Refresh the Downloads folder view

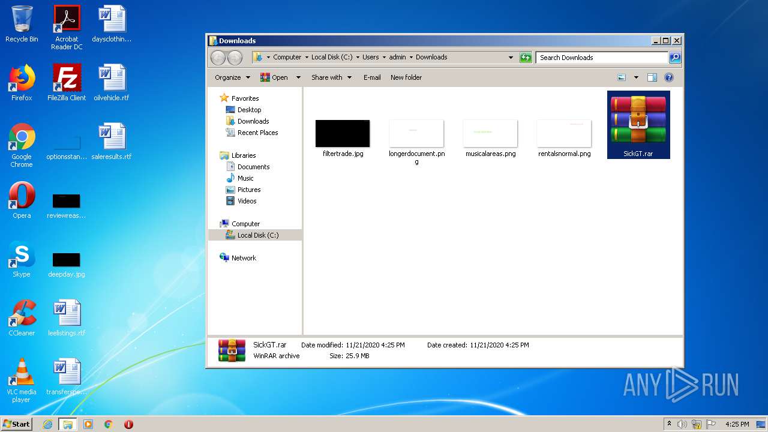point(526,58)
